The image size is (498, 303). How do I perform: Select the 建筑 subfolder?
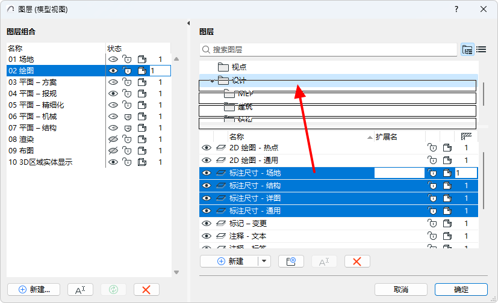[x=238, y=107]
